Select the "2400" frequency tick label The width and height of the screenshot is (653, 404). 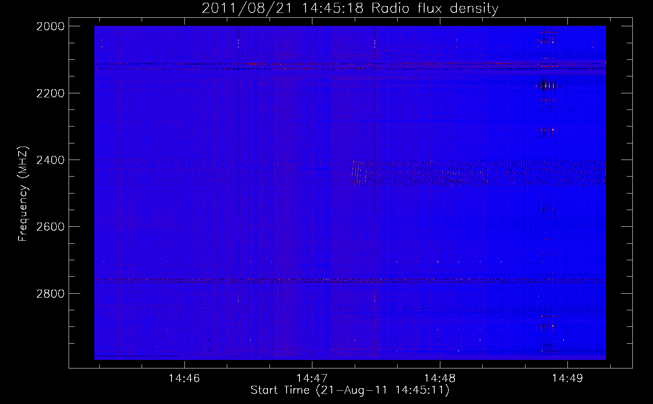pyautogui.click(x=50, y=160)
